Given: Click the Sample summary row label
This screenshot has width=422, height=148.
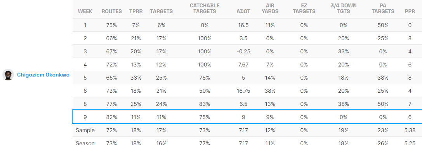Looking at the screenshot, I should coord(85,130).
